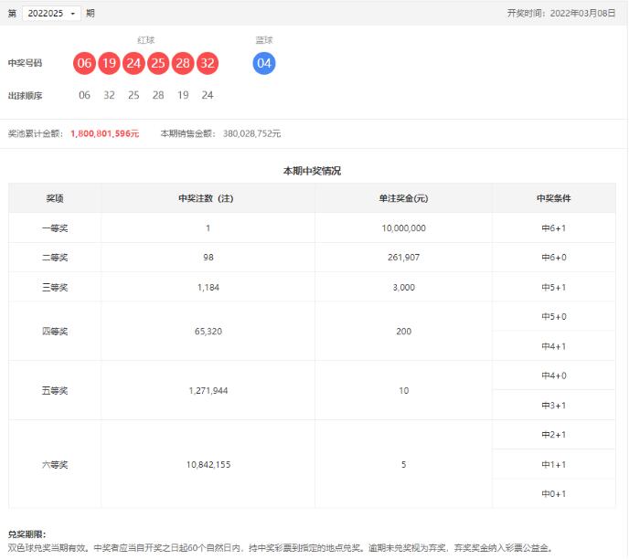The image size is (629, 560).
Task: Click third prize winner count 1,184
Action: pyautogui.click(x=208, y=288)
